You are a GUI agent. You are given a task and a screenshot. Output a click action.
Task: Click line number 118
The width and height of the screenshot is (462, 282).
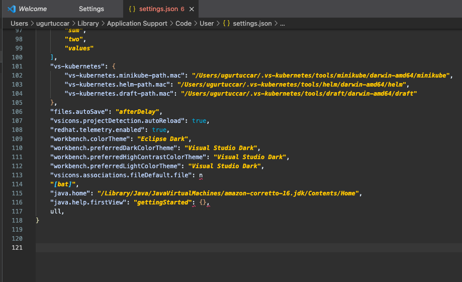[17, 220]
